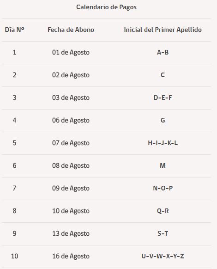217x269 pixels.
Task: Click the 02 de Agosto date cell
Action: coord(71,75)
